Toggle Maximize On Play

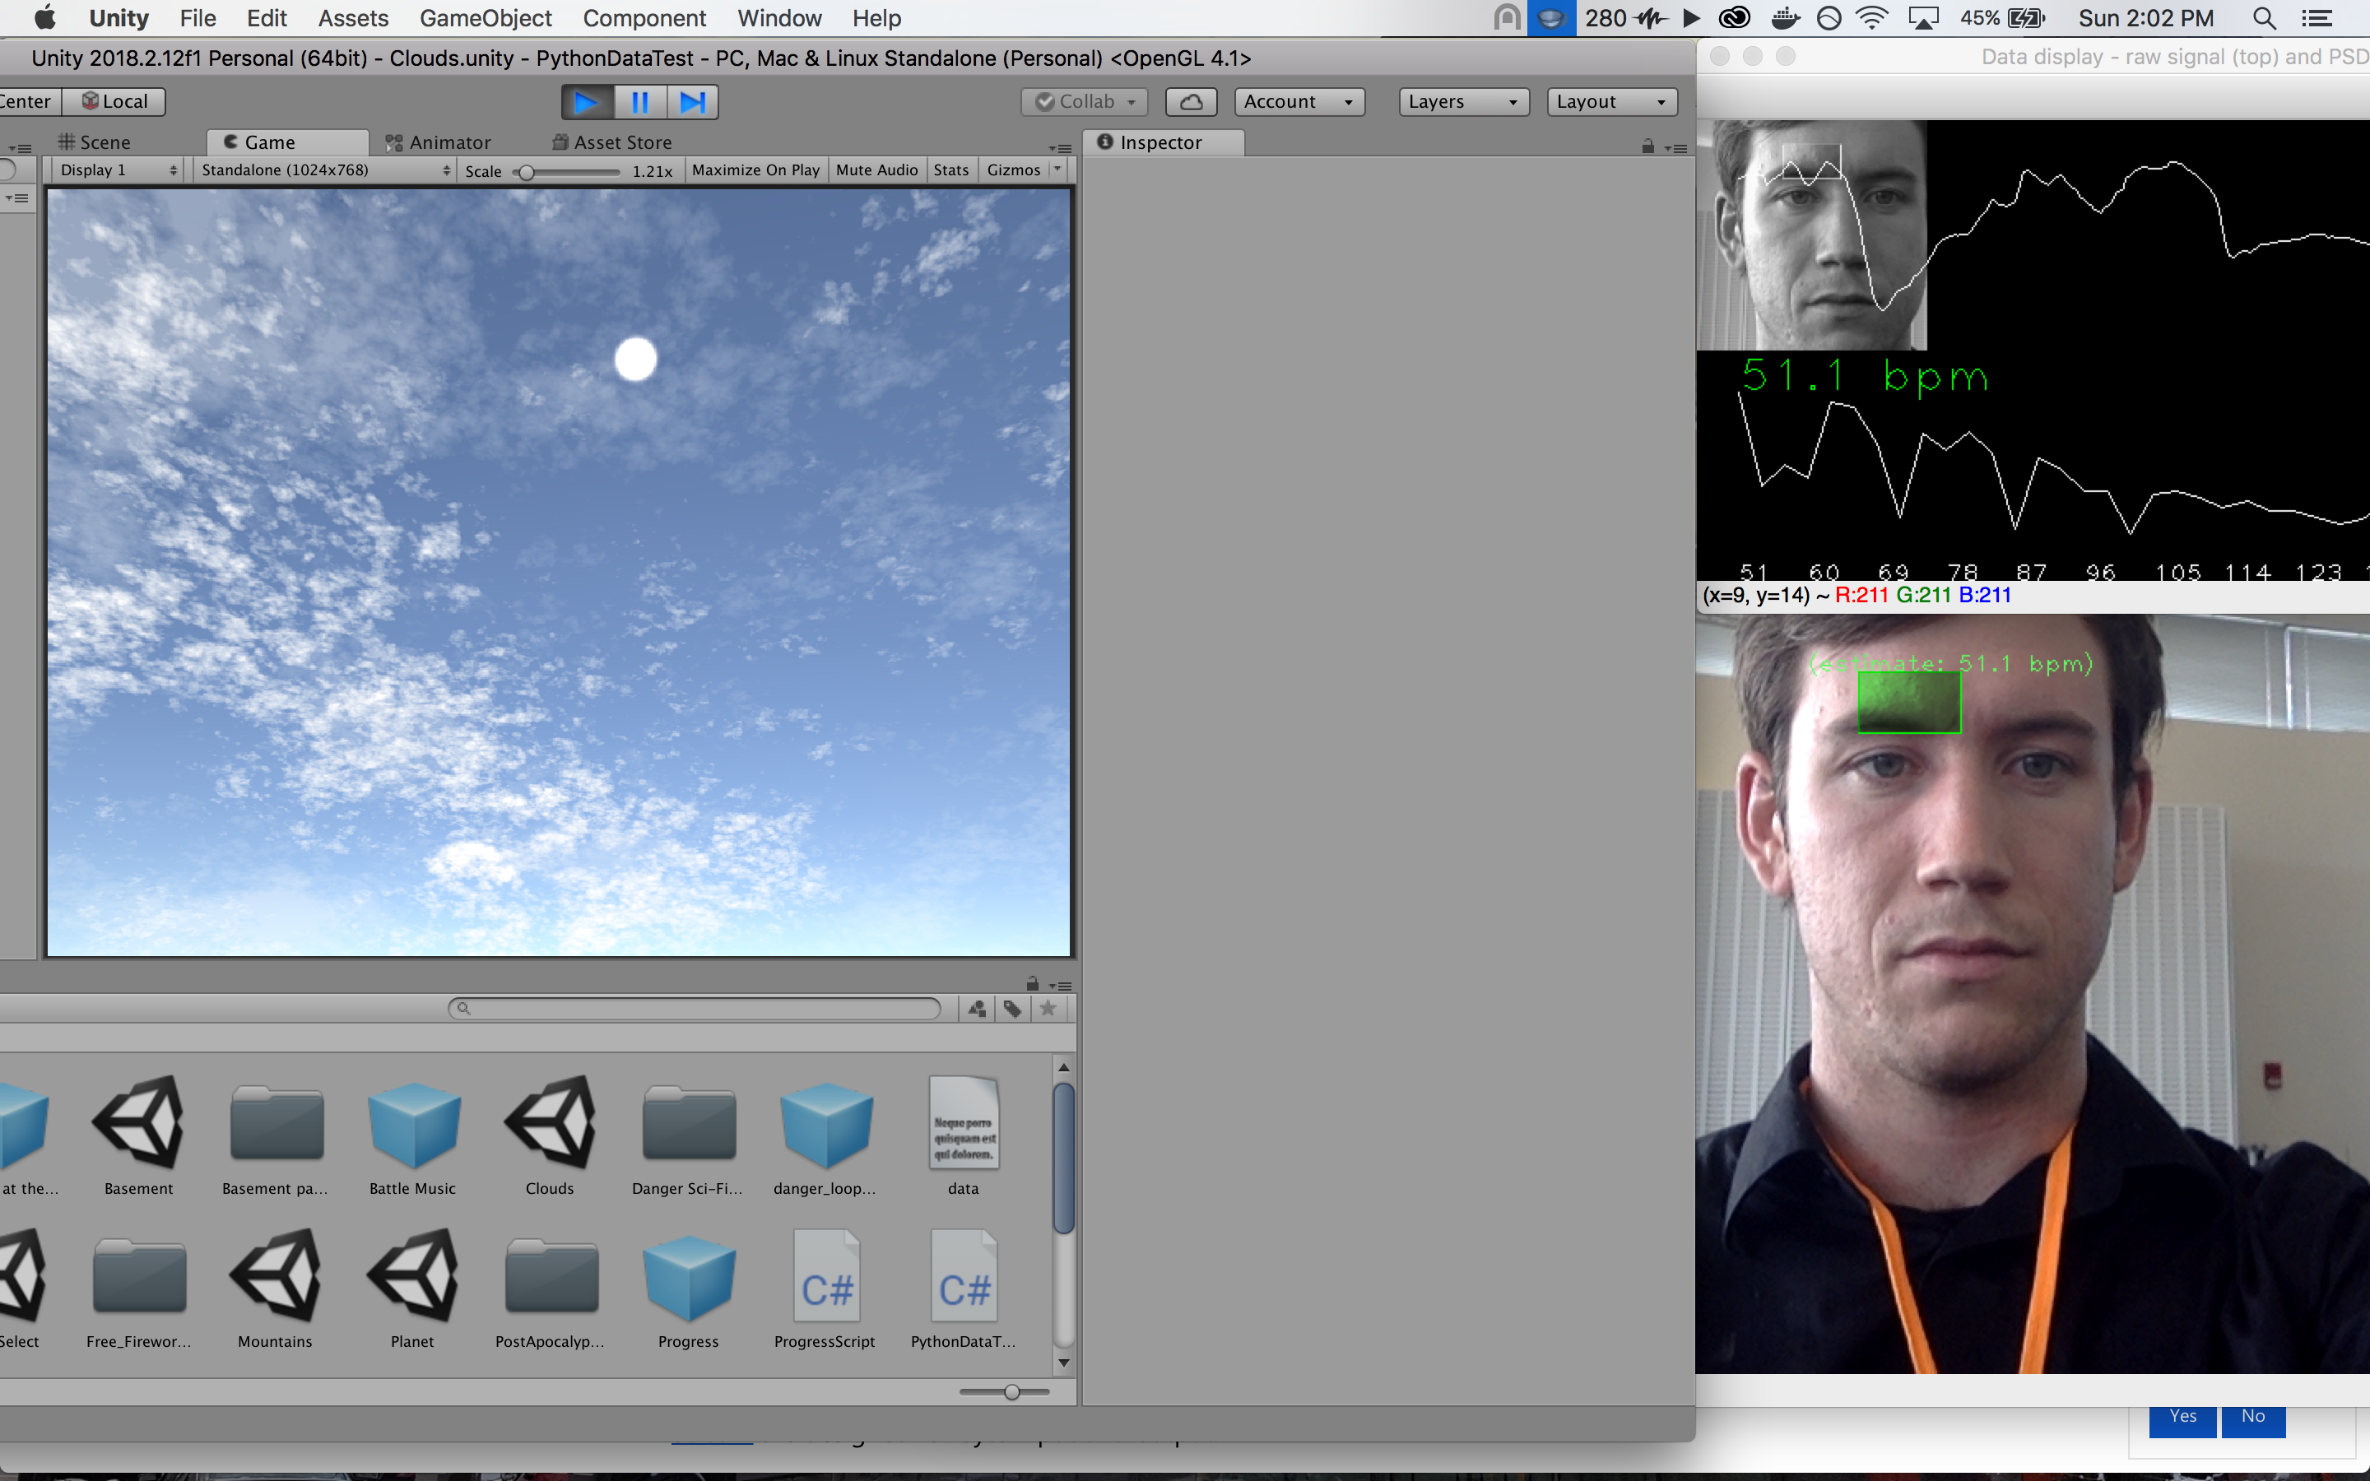pos(755,170)
